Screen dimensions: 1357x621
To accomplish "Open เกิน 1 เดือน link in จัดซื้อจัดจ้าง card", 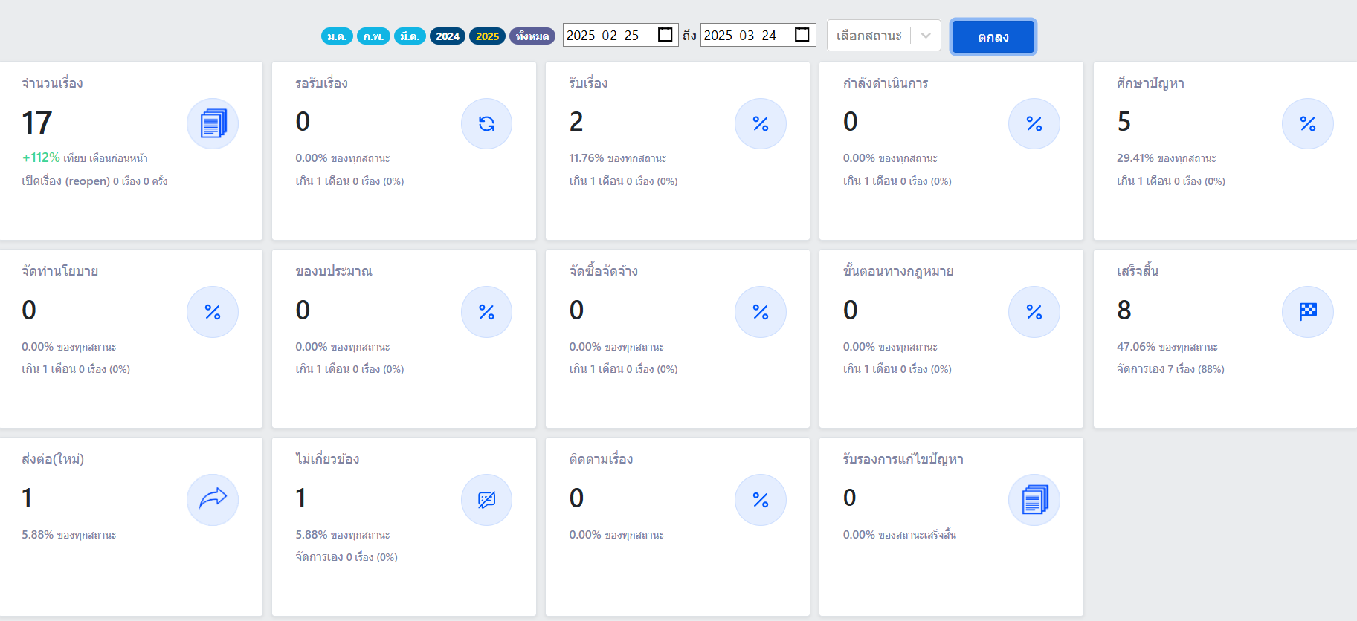I will coord(596,369).
